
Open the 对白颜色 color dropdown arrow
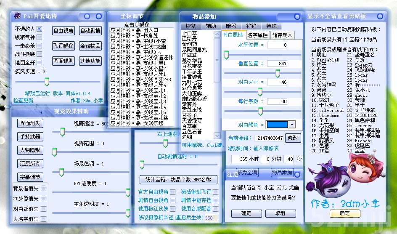(x=291, y=125)
